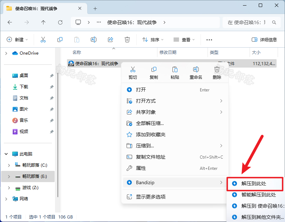
Task: Collapse the 此电脑 tree node
Action: [6, 154]
